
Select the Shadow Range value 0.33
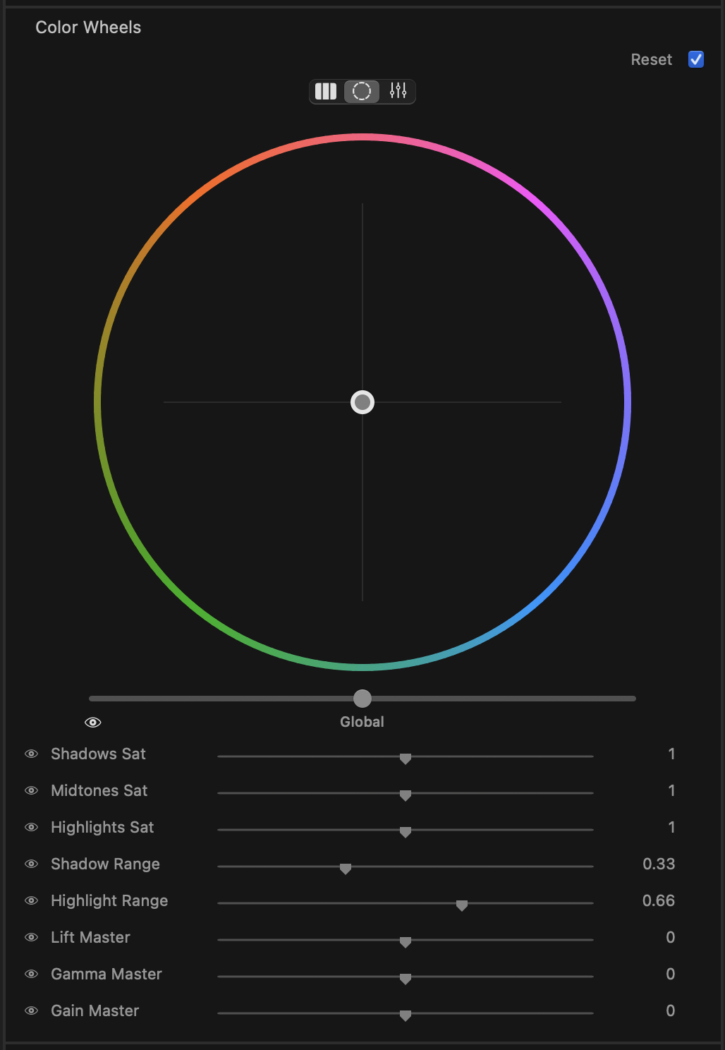pos(659,864)
